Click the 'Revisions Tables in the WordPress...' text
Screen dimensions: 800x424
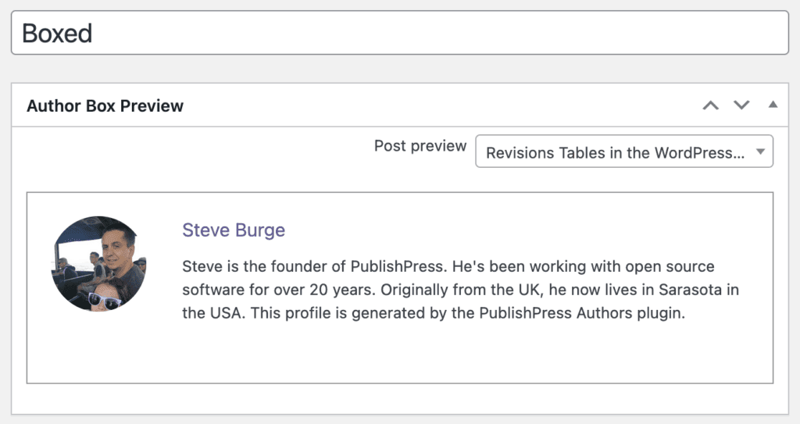[614, 153]
